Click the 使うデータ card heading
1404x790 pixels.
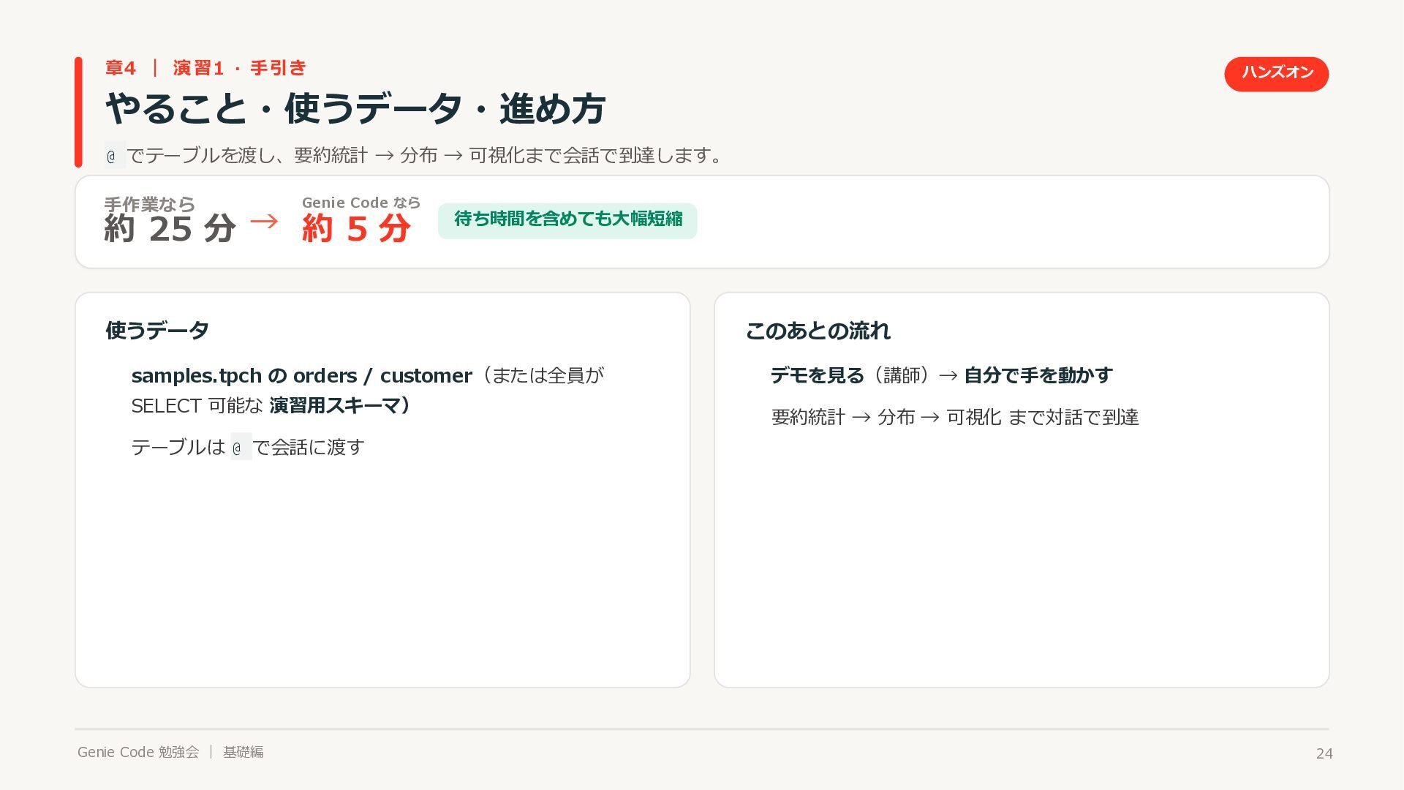157,331
